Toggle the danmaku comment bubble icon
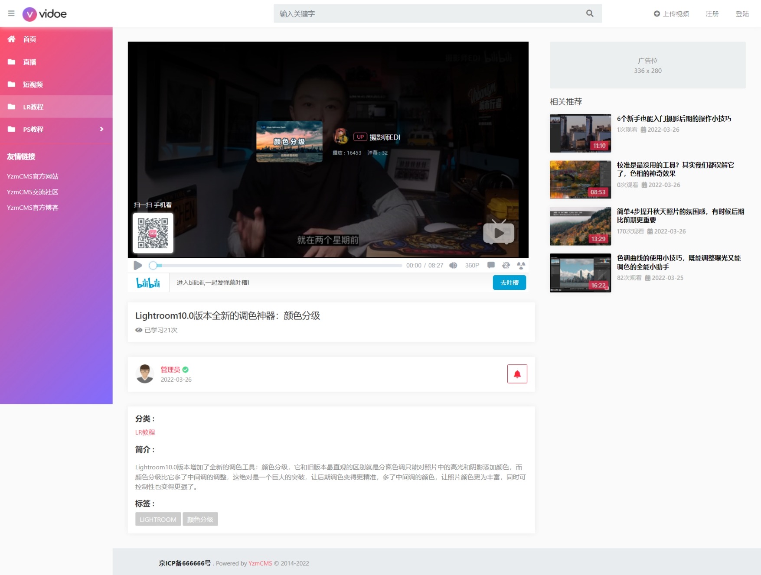 (491, 265)
